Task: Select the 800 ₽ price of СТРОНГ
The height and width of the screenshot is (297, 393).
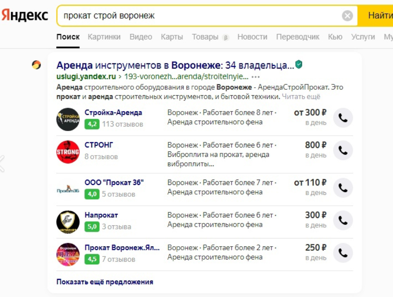Action: [315, 145]
